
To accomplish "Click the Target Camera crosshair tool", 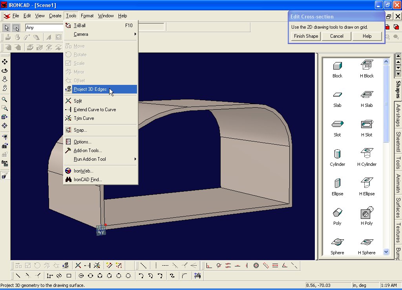I will (x=5, y=125).
